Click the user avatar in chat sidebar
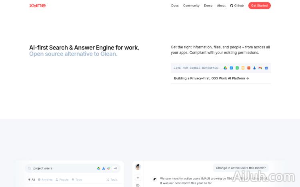 pyautogui.click(x=138, y=167)
